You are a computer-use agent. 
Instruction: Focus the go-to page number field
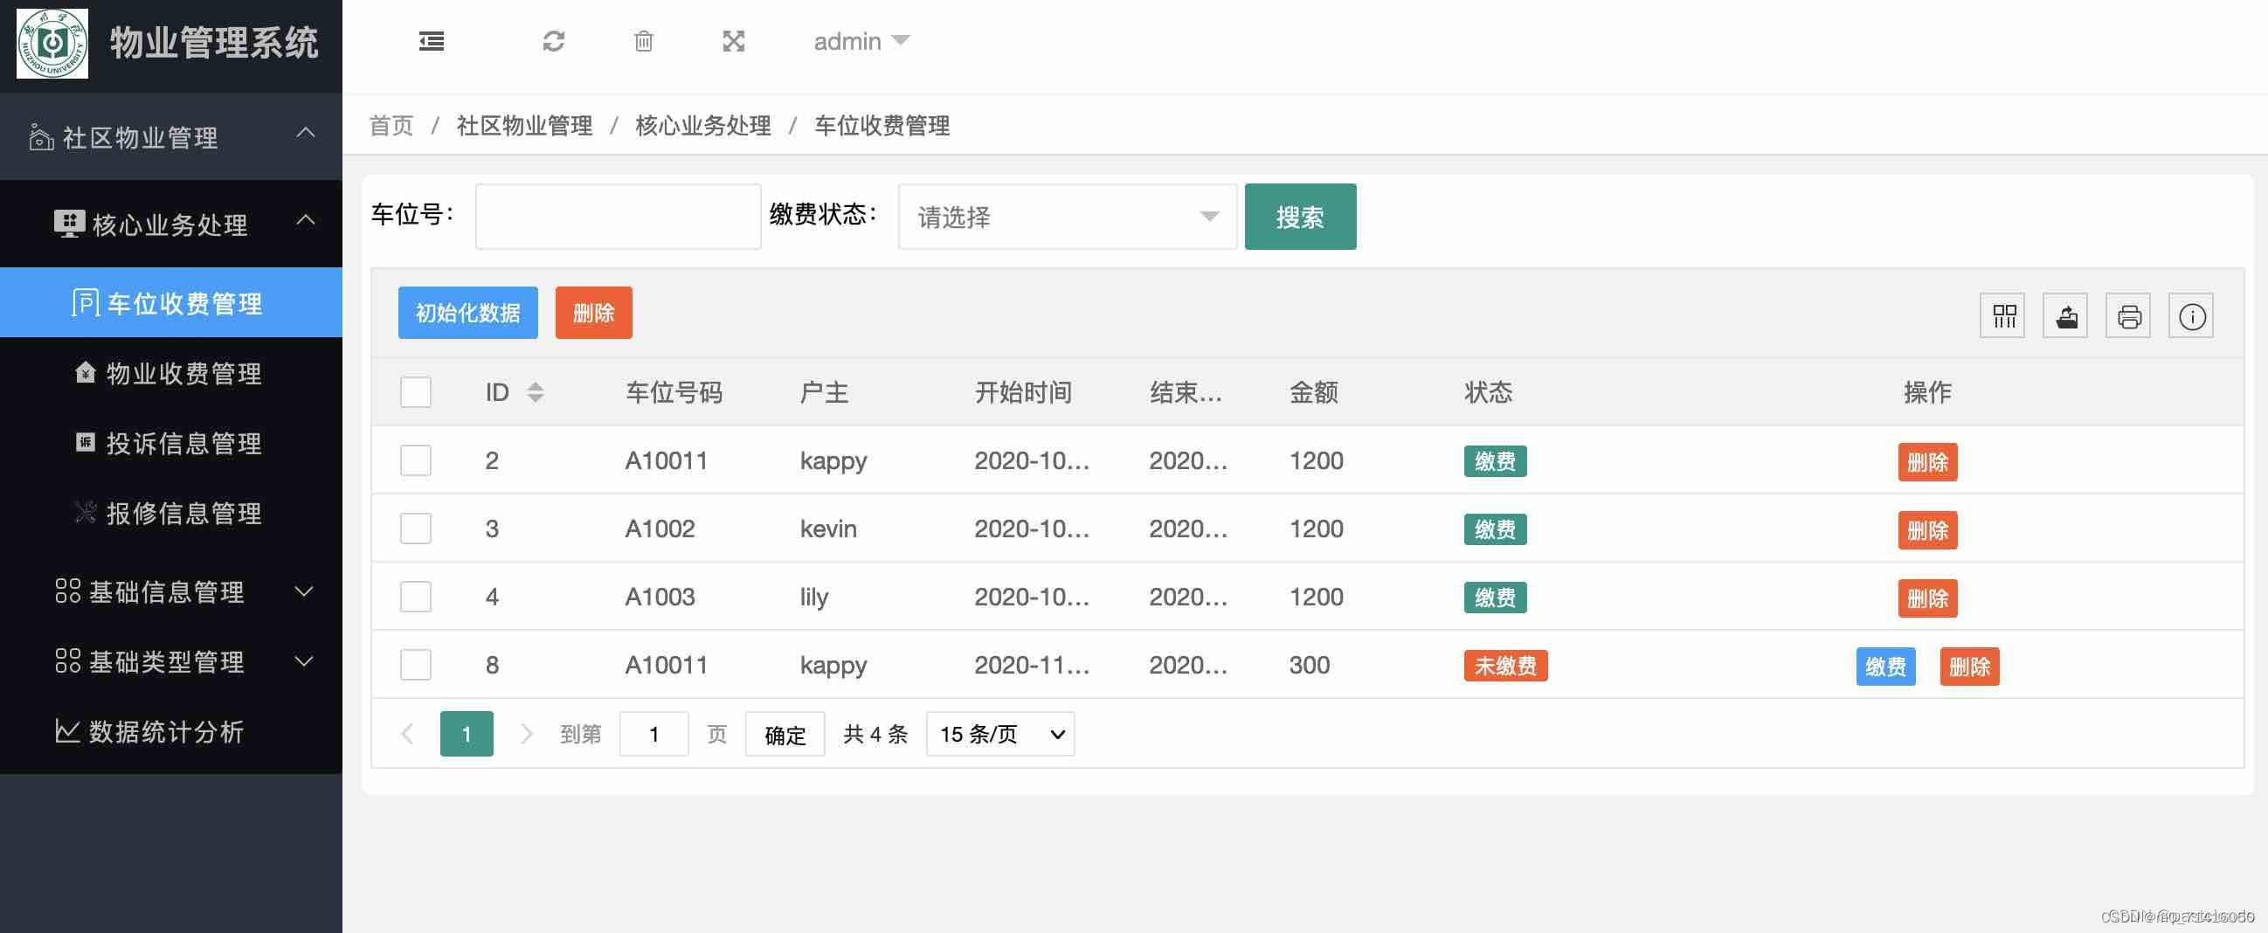pos(654,734)
